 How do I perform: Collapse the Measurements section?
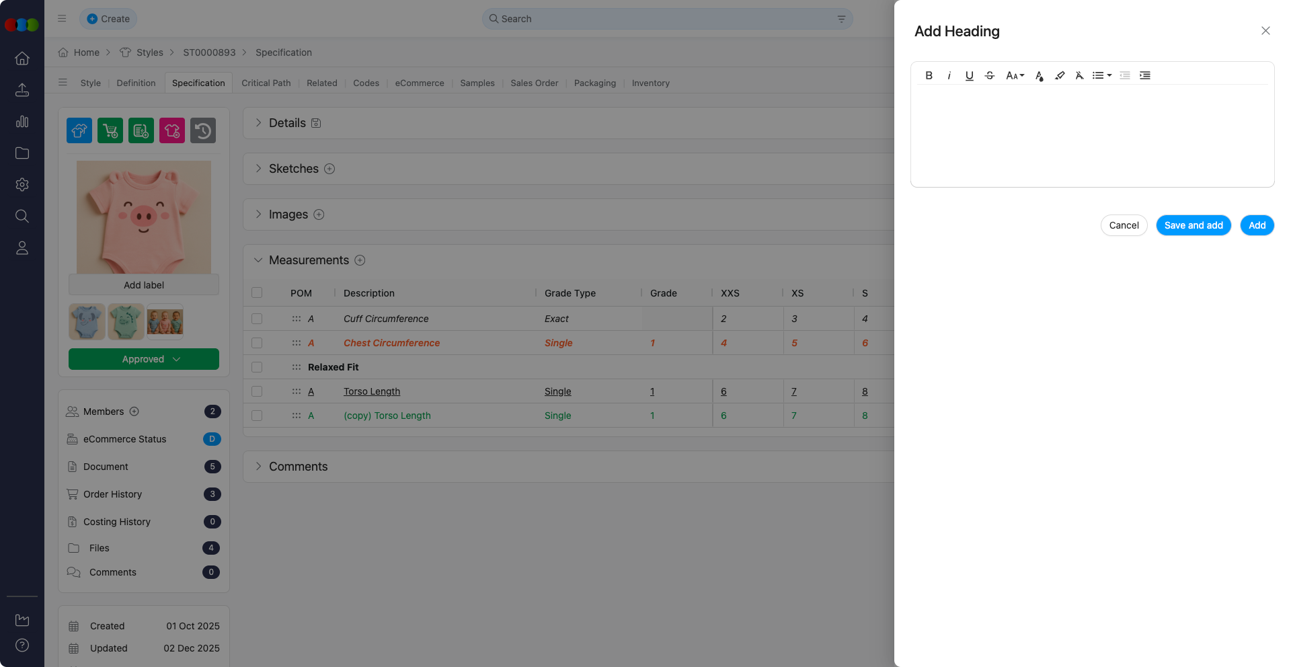(258, 260)
